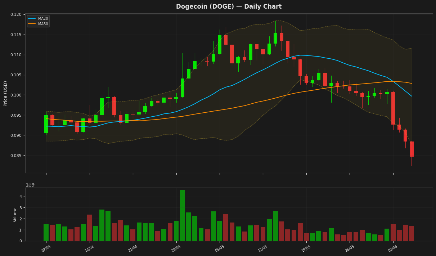Click the 28/04 date label
Viewport: 436px width, 256px height.
tap(176, 248)
